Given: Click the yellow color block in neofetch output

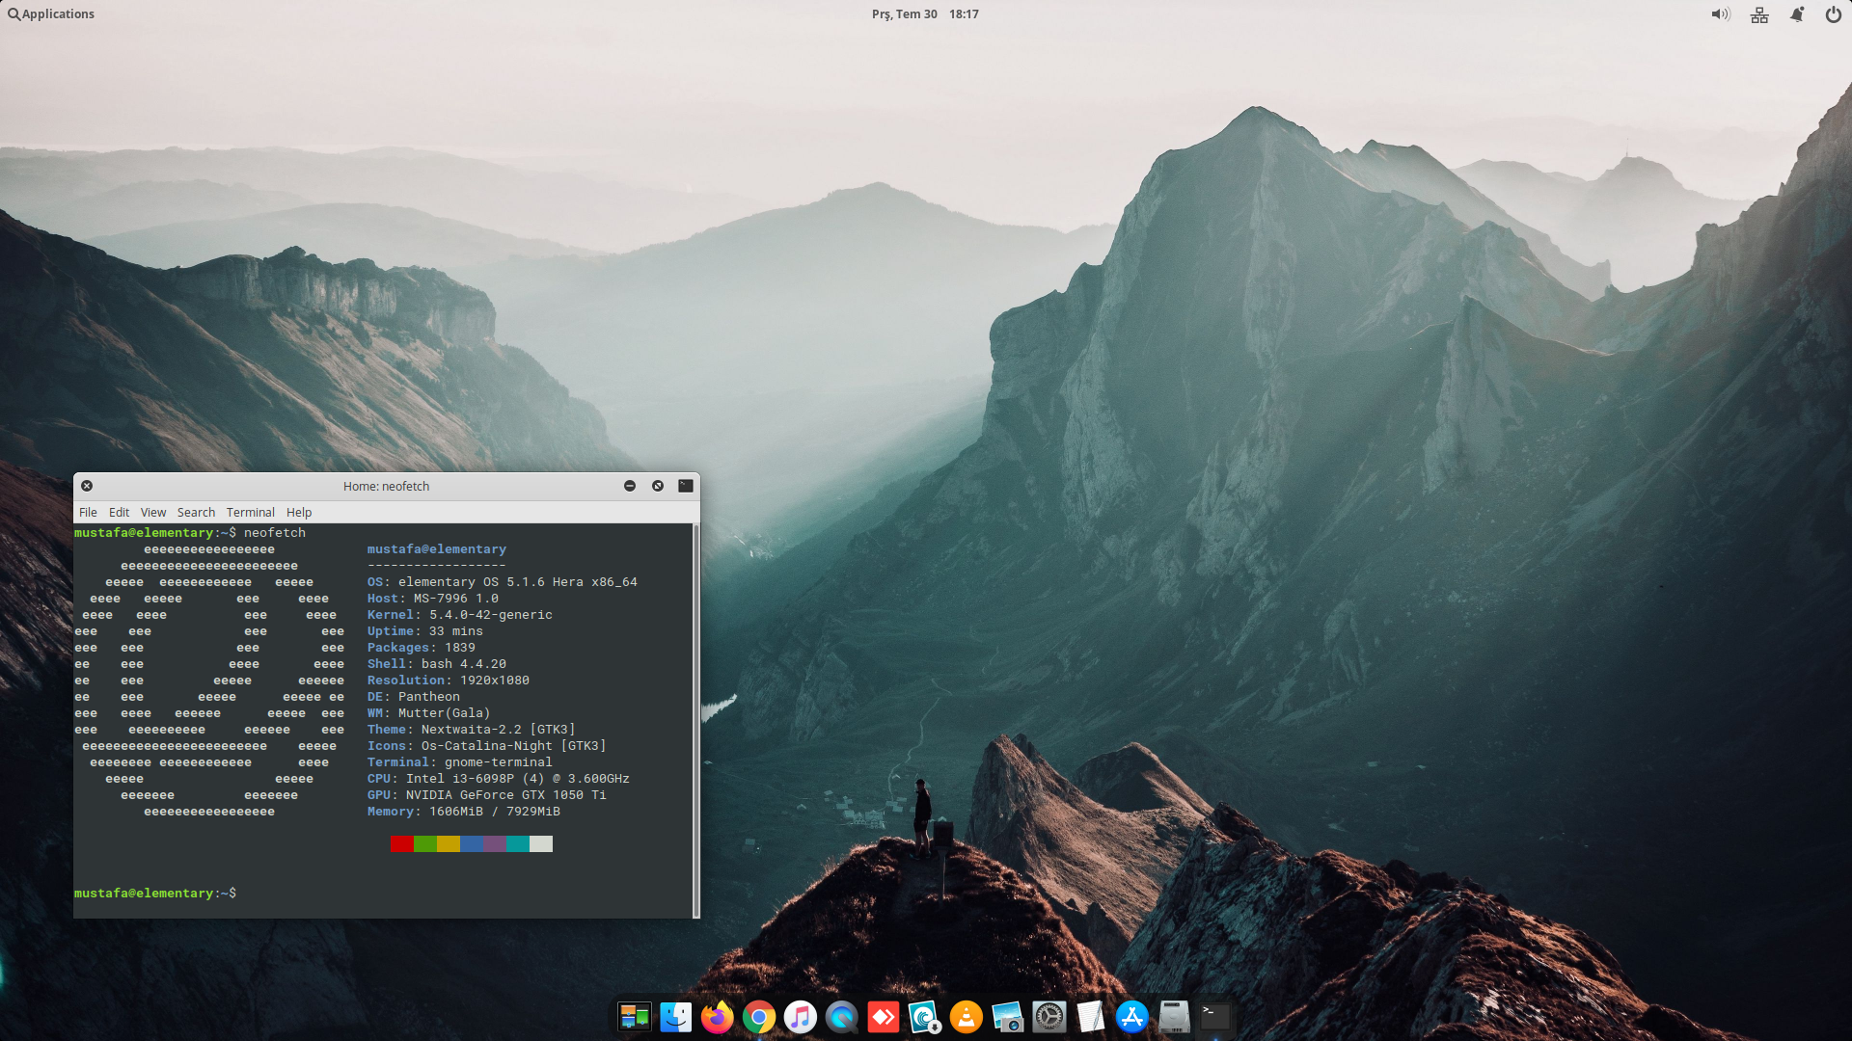Looking at the screenshot, I should [449, 844].
